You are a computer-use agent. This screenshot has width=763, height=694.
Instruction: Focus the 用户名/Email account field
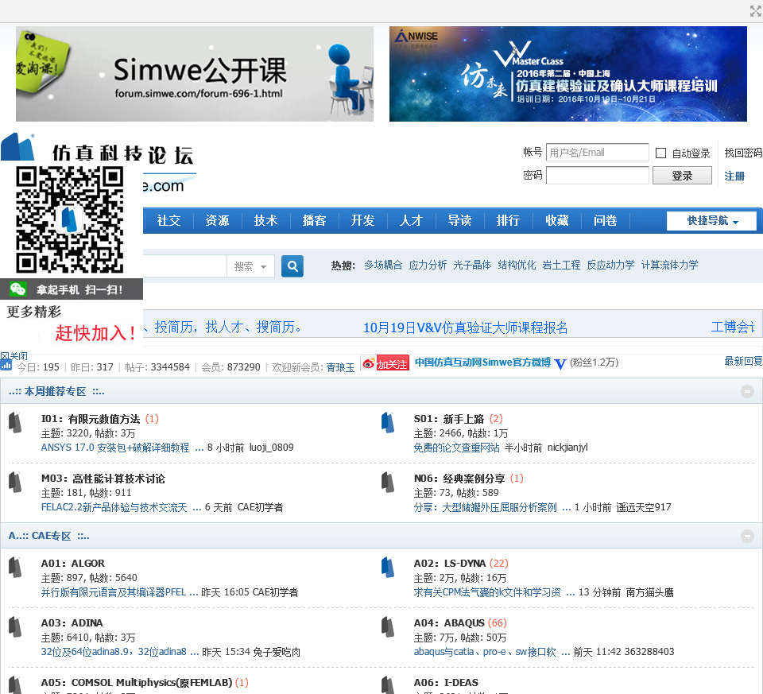click(598, 153)
